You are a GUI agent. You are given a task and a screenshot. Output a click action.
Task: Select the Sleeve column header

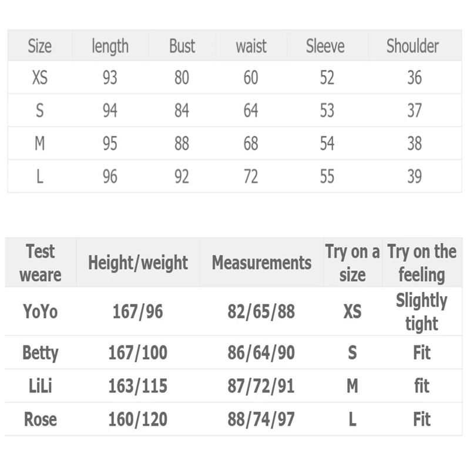click(x=325, y=46)
